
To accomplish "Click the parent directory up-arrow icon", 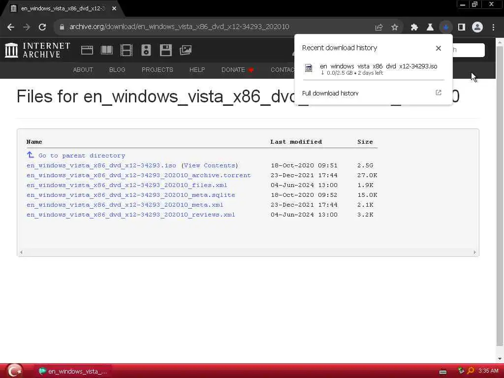I will [30, 155].
